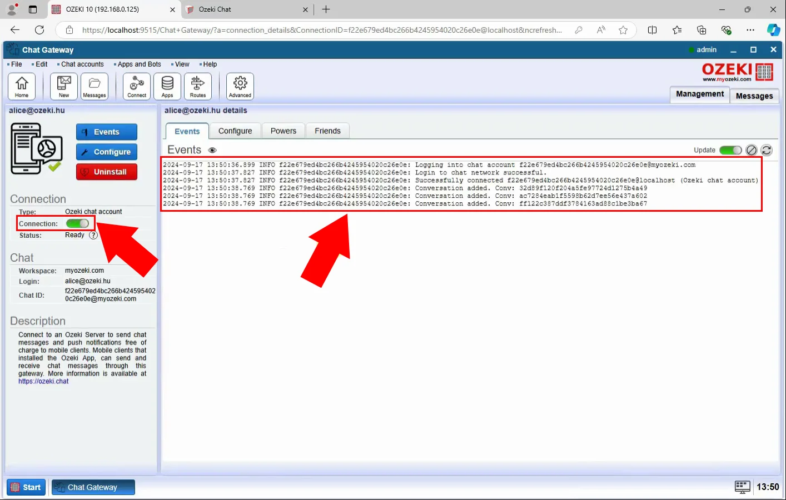Viewport: 786px width, 500px height.
Task: Open the Messages toolbar icon
Action: 94,86
